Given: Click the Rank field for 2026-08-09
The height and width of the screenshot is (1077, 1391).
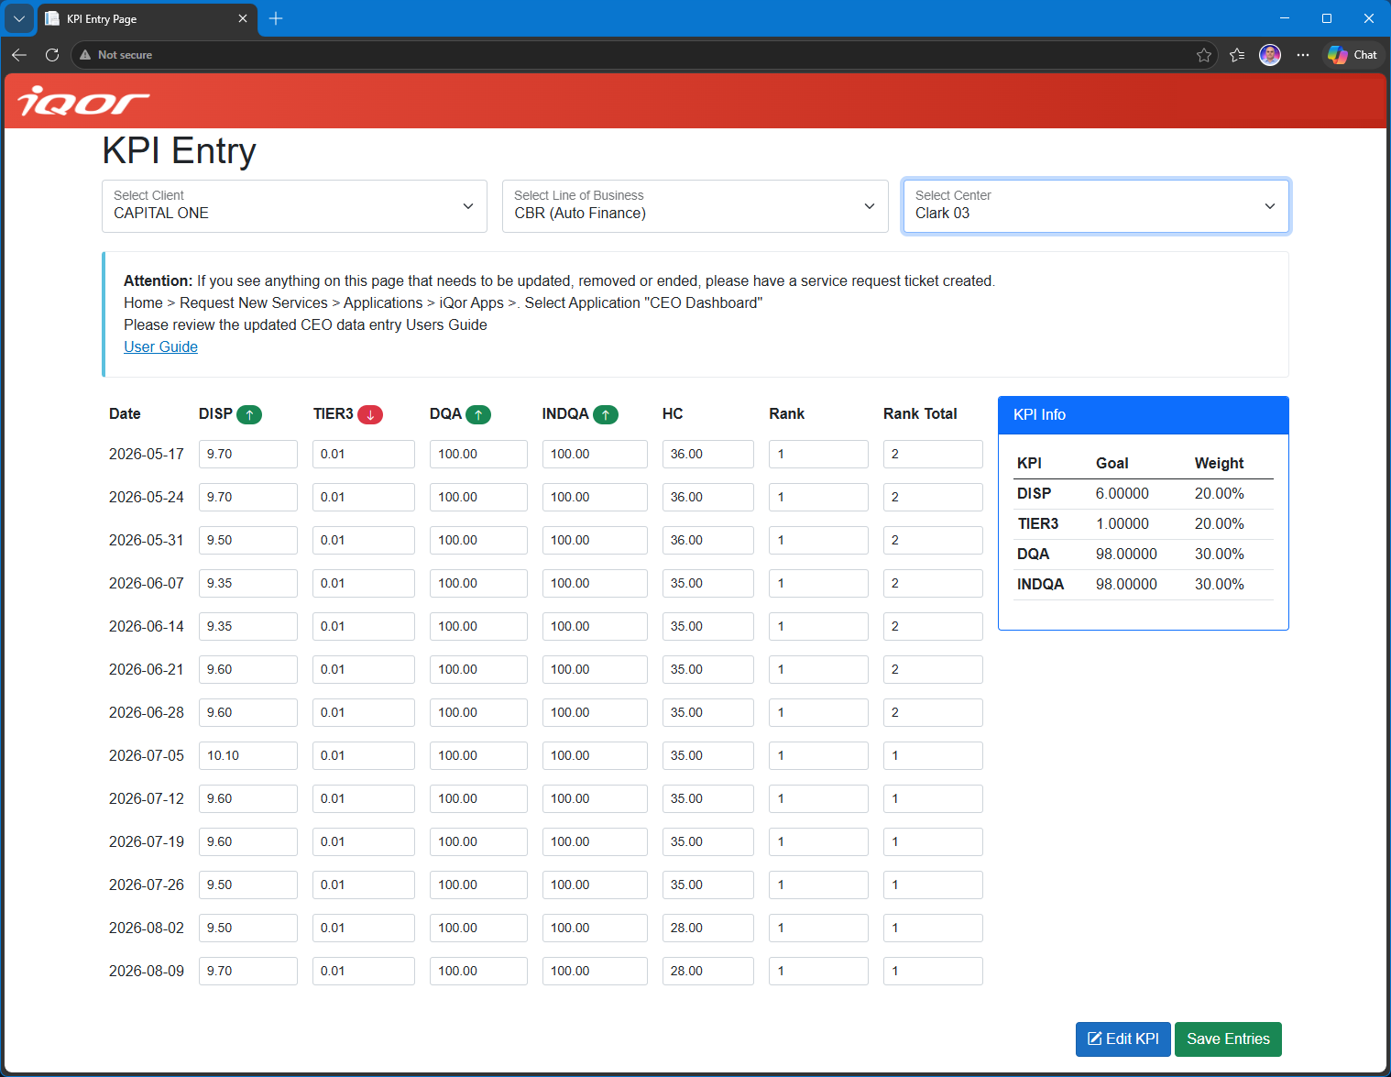Looking at the screenshot, I should click(818, 971).
